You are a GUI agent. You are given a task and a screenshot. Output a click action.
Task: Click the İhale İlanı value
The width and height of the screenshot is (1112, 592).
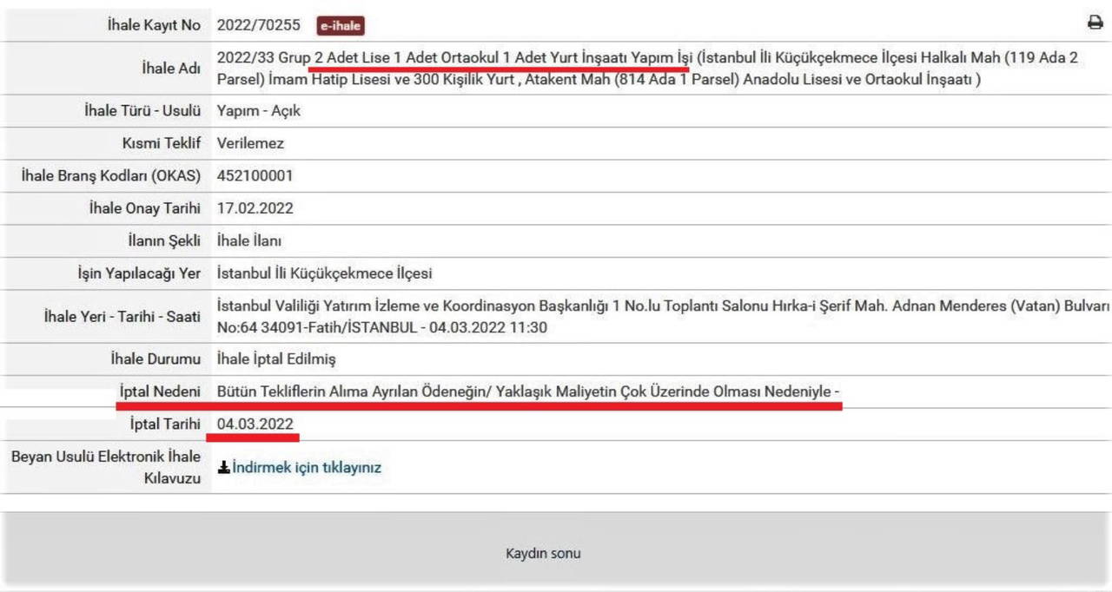[248, 240]
